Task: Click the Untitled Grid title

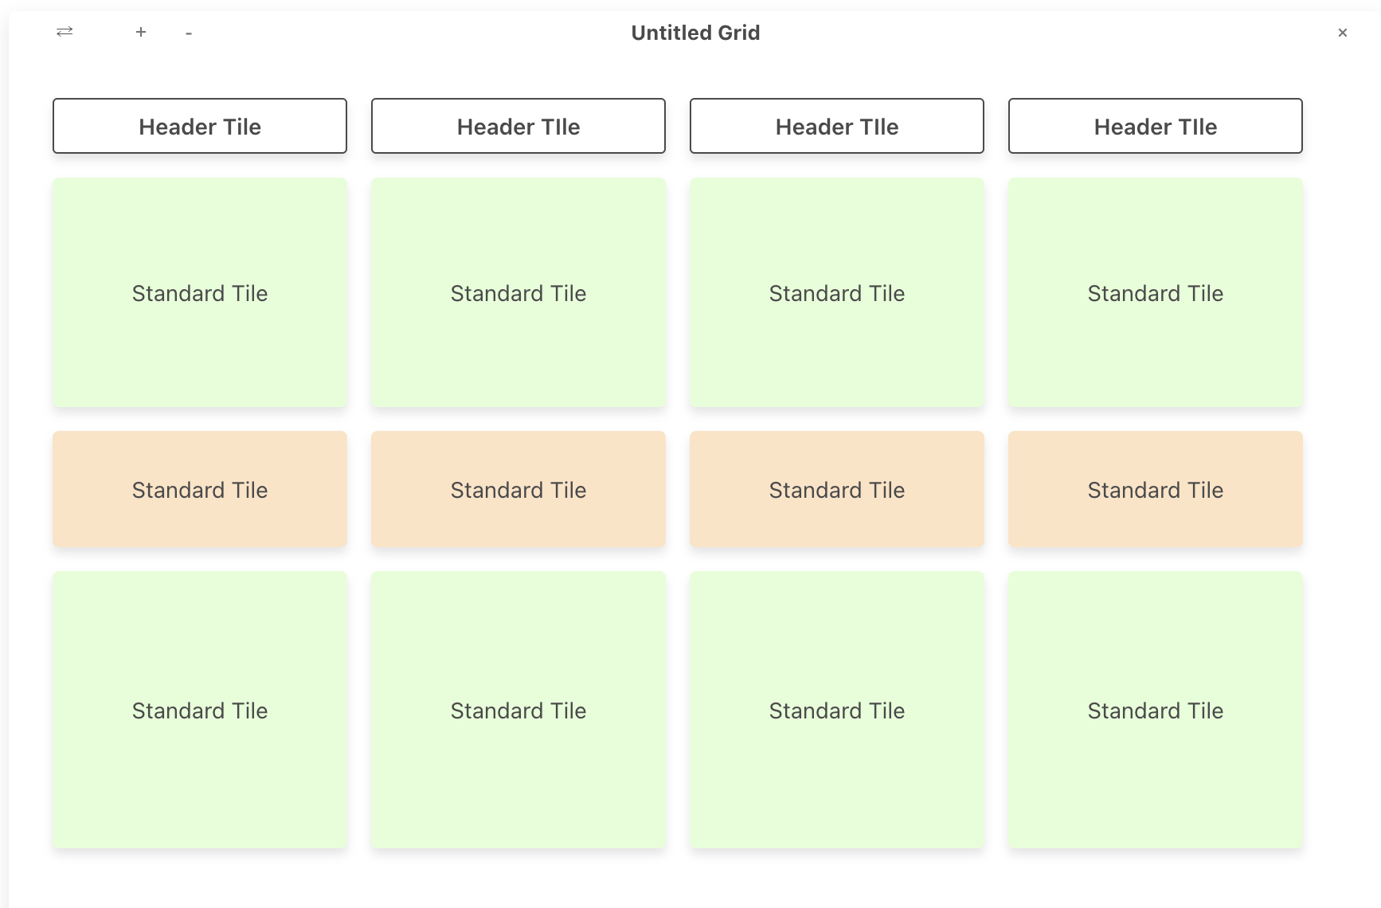Action: [695, 33]
